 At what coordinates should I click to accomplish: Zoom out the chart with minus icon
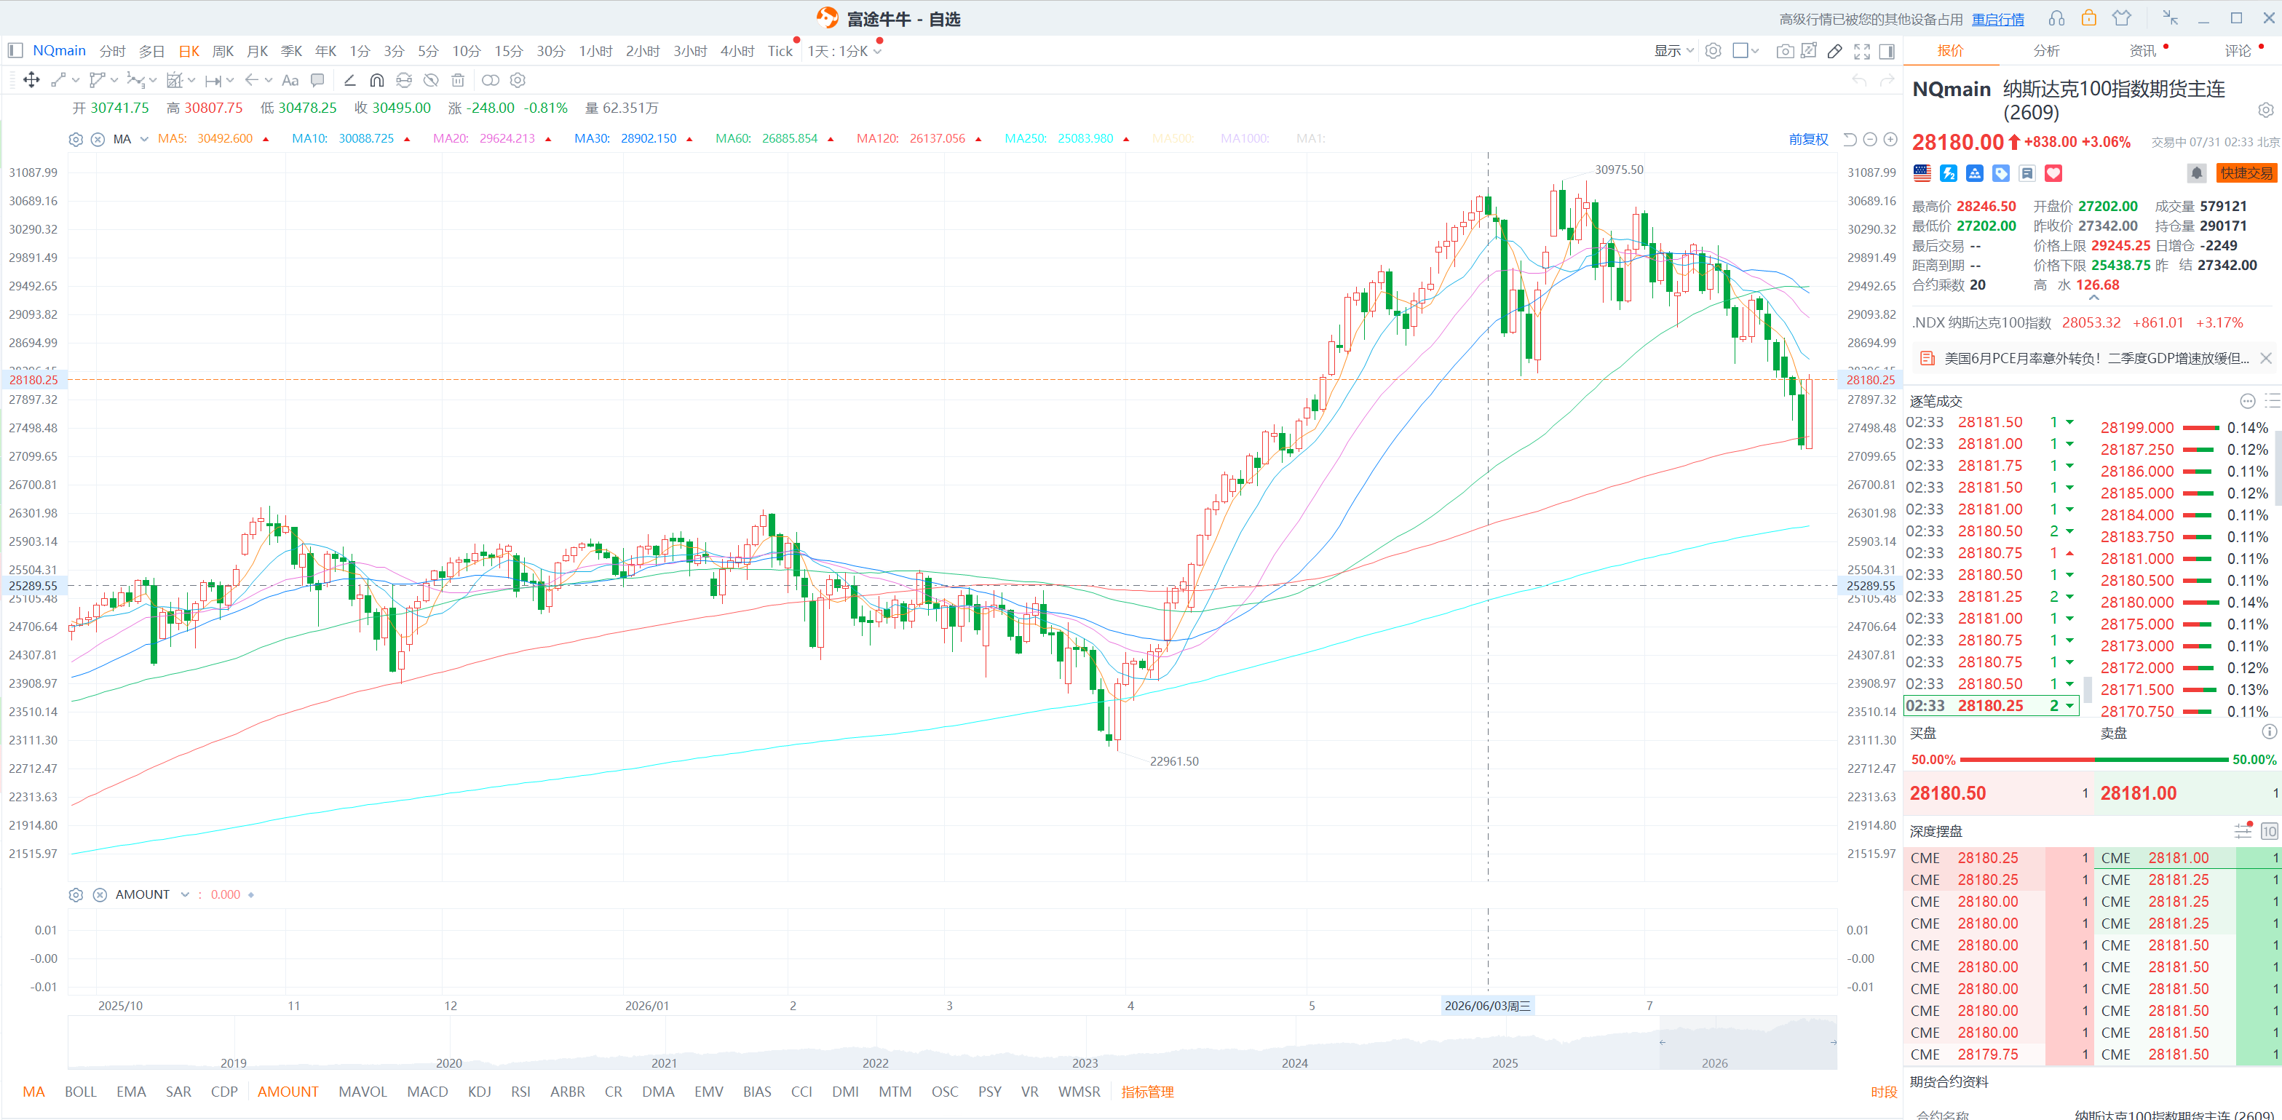1870,139
